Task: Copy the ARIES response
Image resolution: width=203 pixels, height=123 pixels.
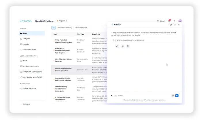Action: (x=128, y=46)
